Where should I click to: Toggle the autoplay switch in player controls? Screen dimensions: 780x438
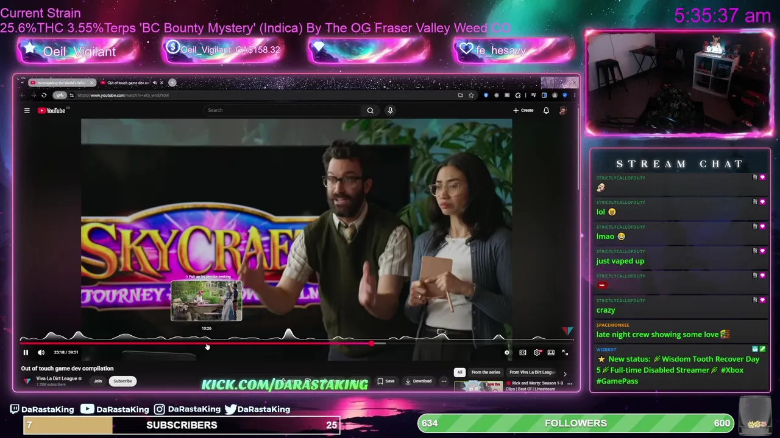tap(508, 352)
